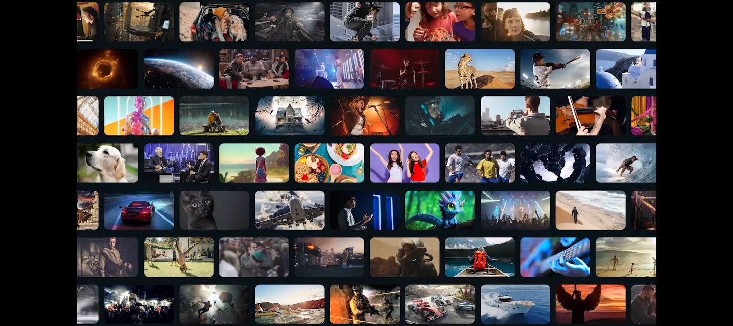Image resolution: width=733 pixels, height=326 pixels.
Task: Click the colorful breakfast table thumbnail
Action: 329,163
